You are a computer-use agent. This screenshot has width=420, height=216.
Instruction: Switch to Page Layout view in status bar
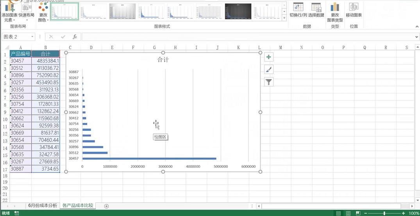pyautogui.click(x=348, y=213)
